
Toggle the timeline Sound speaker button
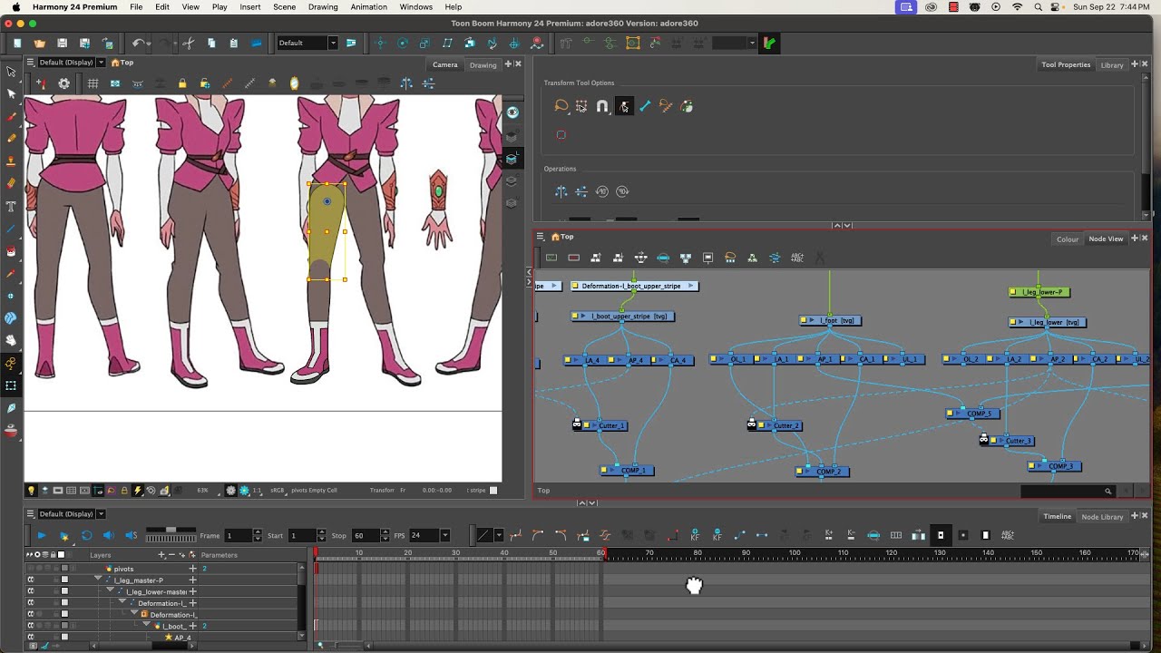[x=108, y=536]
